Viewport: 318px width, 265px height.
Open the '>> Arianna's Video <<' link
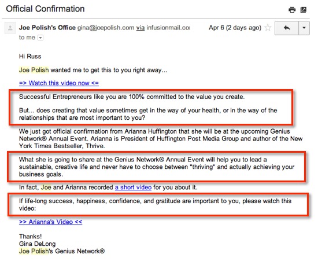[50, 222]
